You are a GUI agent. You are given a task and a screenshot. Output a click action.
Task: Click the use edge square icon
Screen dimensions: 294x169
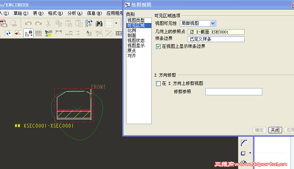click(243, 153)
